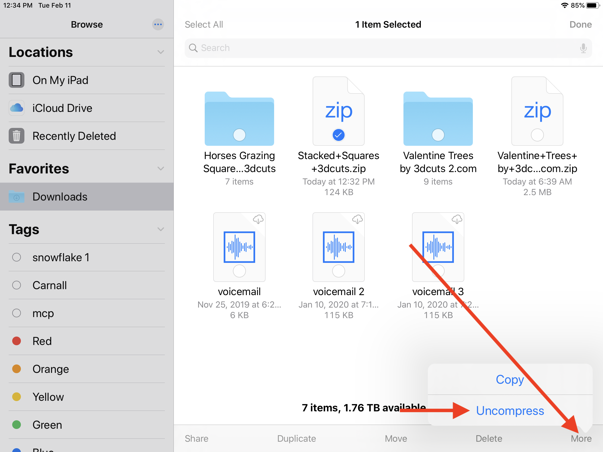The height and width of the screenshot is (452, 603).
Task: Select the Valentine+Trees zip file circle
Action: [x=537, y=135]
